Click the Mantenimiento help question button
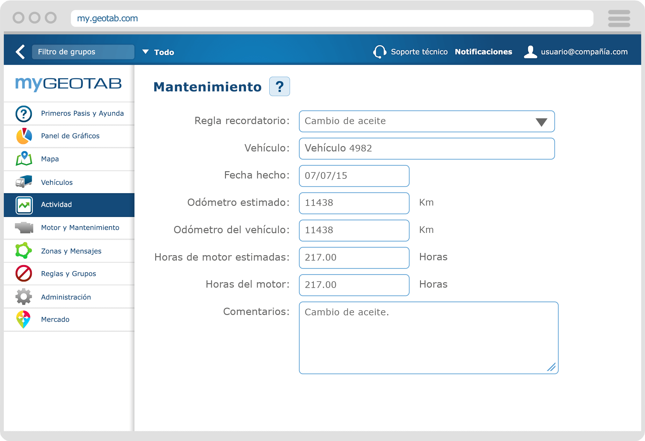 coord(279,86)
